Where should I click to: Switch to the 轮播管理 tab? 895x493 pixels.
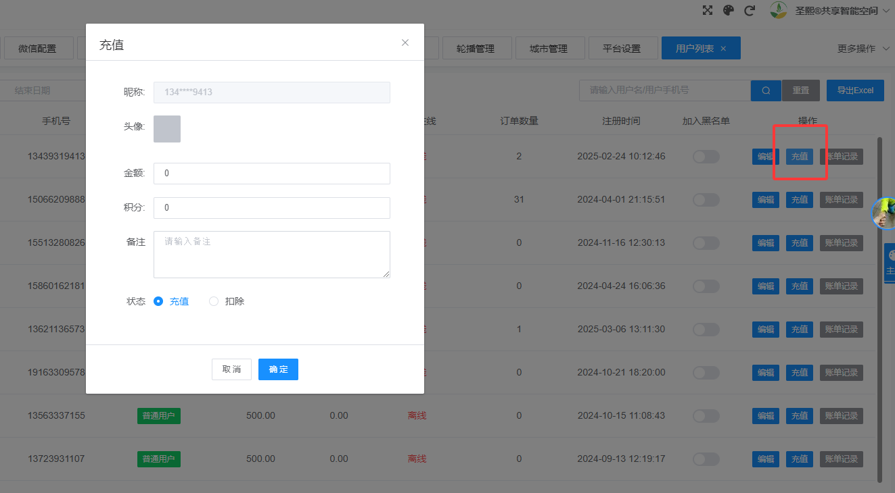[x=476, y=49]
